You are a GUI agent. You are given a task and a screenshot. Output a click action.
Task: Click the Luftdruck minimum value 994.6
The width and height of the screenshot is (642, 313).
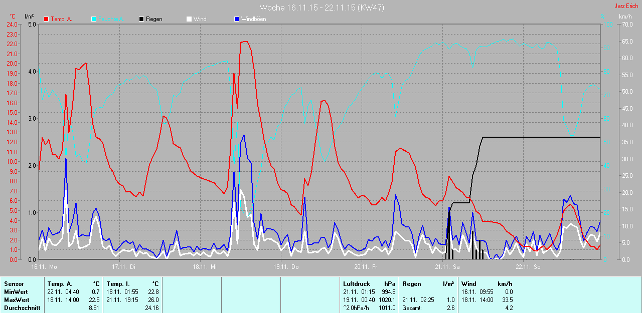tap(388, 292)
